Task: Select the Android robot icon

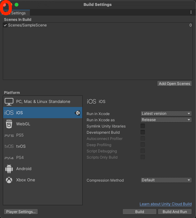Action: tap(9, 169)
